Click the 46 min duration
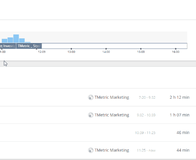This screenshot has width=196, height=160. pos(183,132)
